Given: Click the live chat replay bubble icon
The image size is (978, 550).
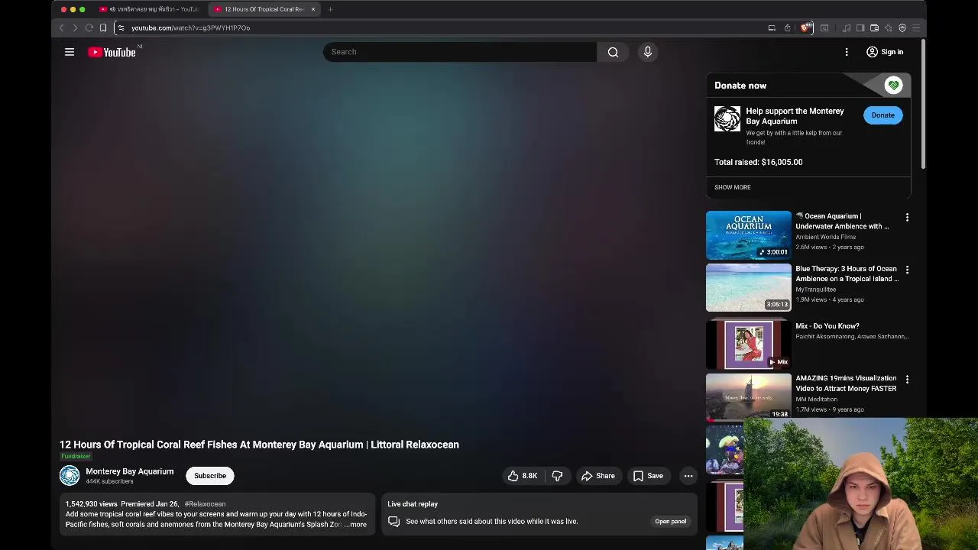Looking at the screenshot, I should tap(393, 522).
